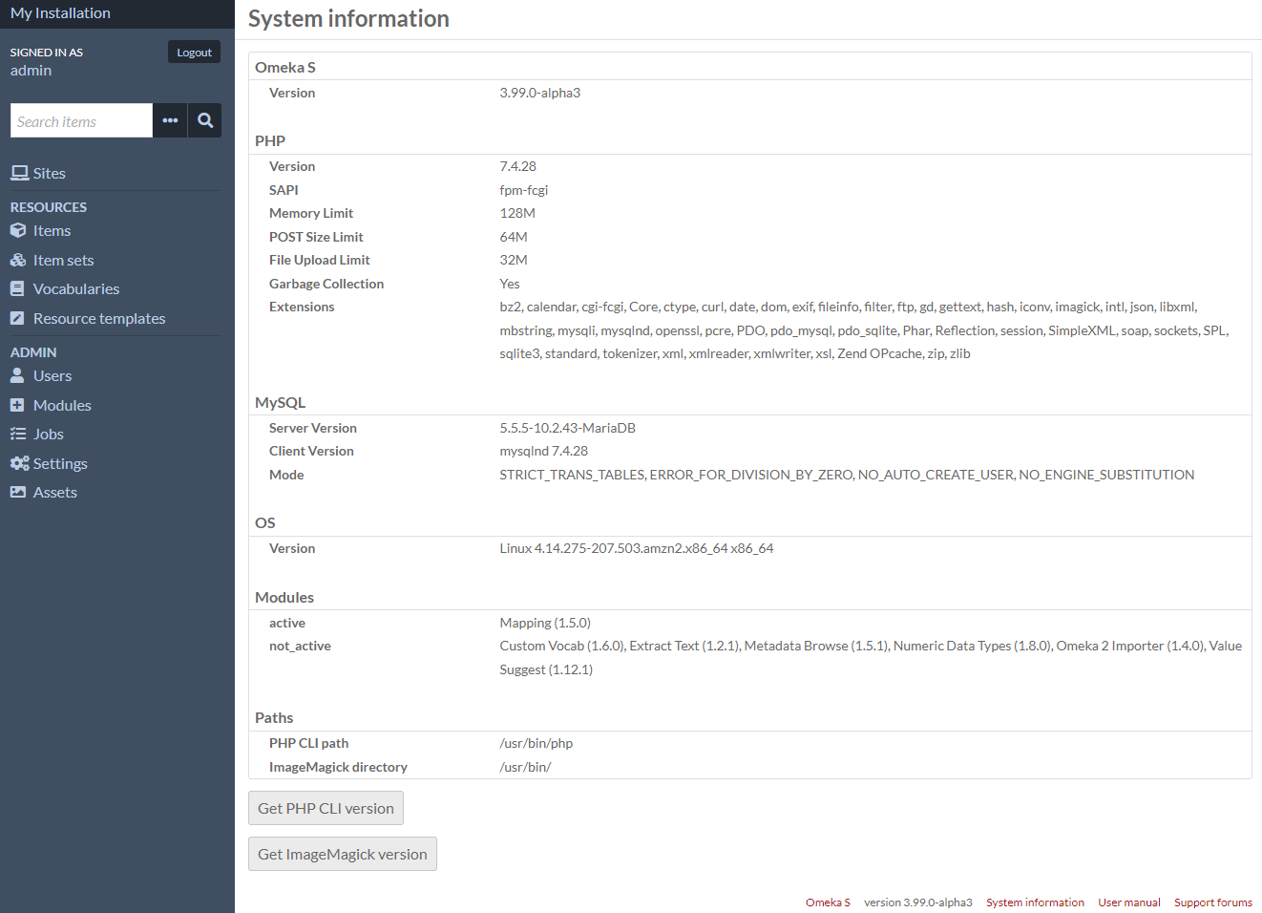Image resolution: width=1262 pixels, height=913 pixels.
Task: Click the MySQL Mode STRICT_TRANS_TABLES value
Action: coord(847,475)
